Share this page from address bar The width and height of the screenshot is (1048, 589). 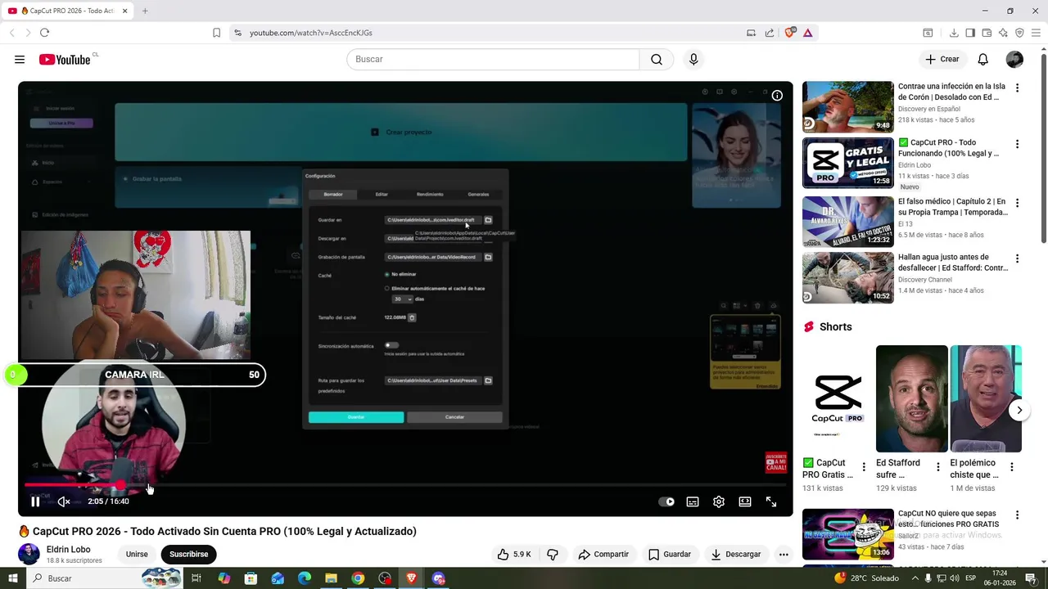tap(770, 33)
